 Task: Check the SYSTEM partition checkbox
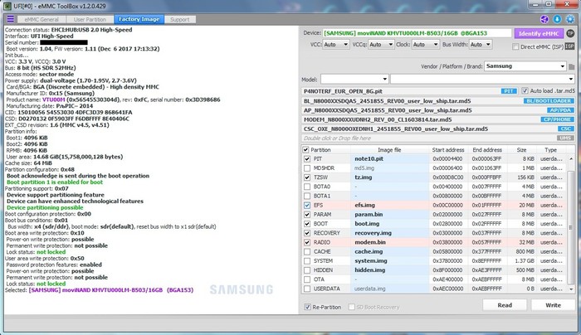click(307, 260)
